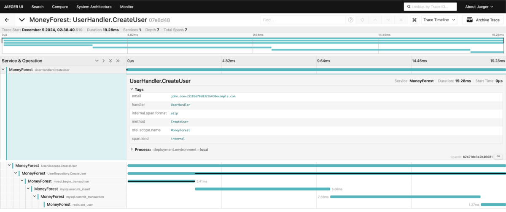The width and height of the screenshot is (506, 212).
Task: Open search help question mark icon
Action: pyautogui.click(x=350, y=20)
